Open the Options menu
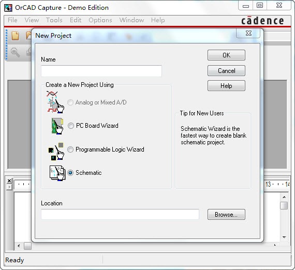Image resolution: width=295 pixels, height=270 pixels. coord(100,20)
